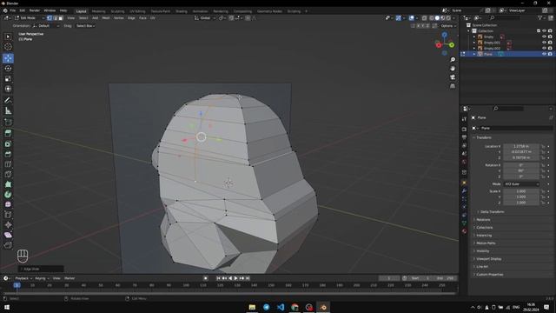Select the Poly Build tool
Image resolution: width=556 pixels, height=313 pixels.
coord(8,184)
